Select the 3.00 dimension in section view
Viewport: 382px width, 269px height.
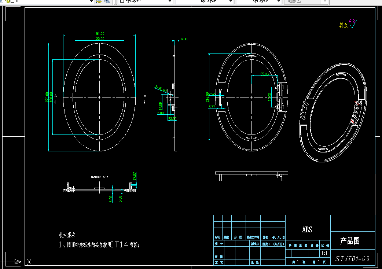120,199
